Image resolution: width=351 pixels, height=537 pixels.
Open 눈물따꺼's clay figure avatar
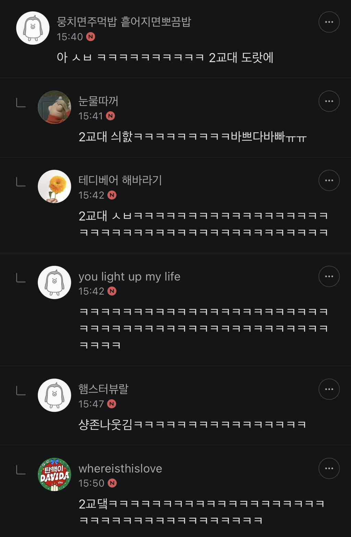(54, 107)
